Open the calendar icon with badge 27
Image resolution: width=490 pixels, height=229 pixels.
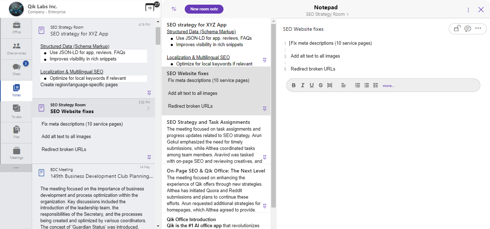(x=150, y=7)
